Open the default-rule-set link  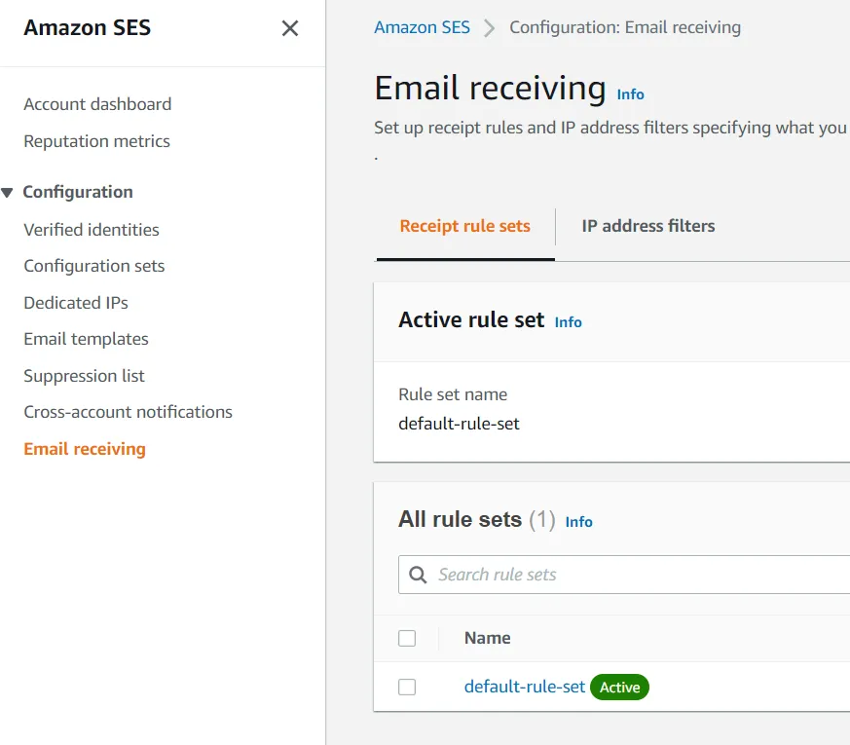(x=524, y=687)
